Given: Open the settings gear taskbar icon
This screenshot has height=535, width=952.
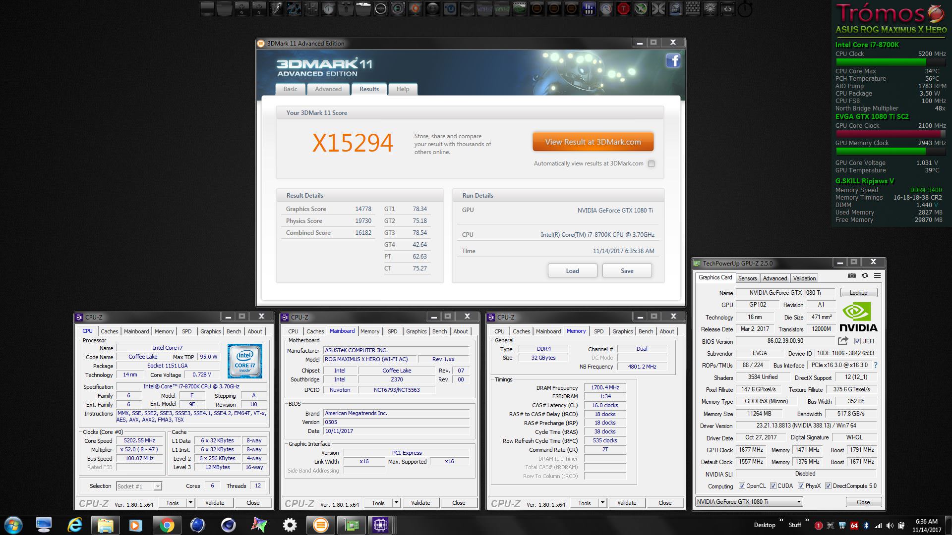Looking at the screenshot, I should click(290, 525).
